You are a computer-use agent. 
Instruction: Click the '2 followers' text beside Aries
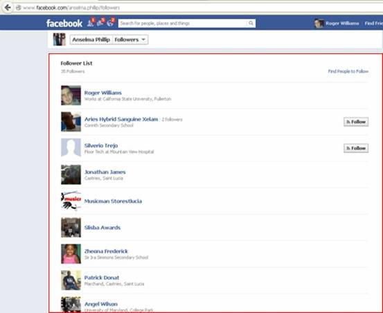click(172, 120)
